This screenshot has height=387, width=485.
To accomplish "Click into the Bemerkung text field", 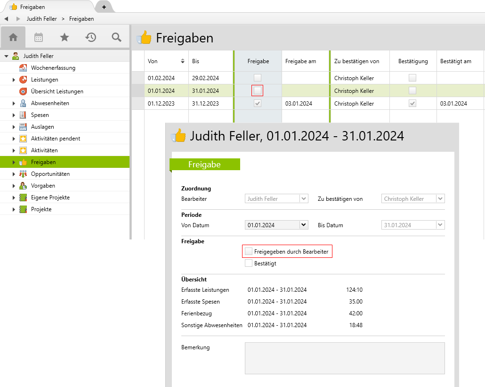I will 344,358.
